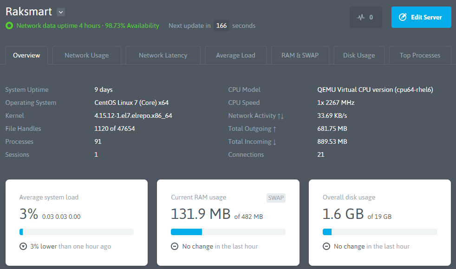Click the current RAM usage progress bar
The image size is (456, 269).
[228, 232]
